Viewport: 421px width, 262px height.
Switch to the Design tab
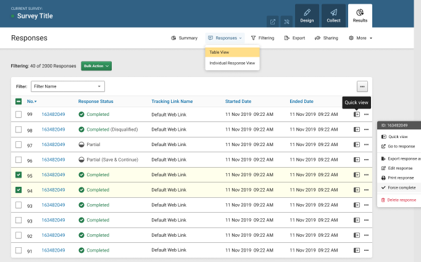[x=307, y=16]
